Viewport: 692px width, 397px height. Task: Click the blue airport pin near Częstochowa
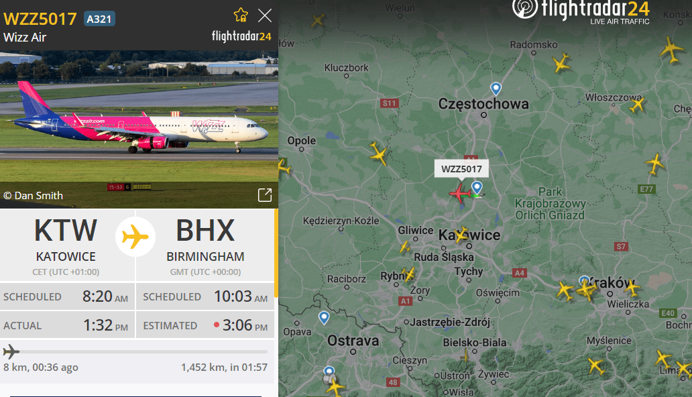click(496, 89)
